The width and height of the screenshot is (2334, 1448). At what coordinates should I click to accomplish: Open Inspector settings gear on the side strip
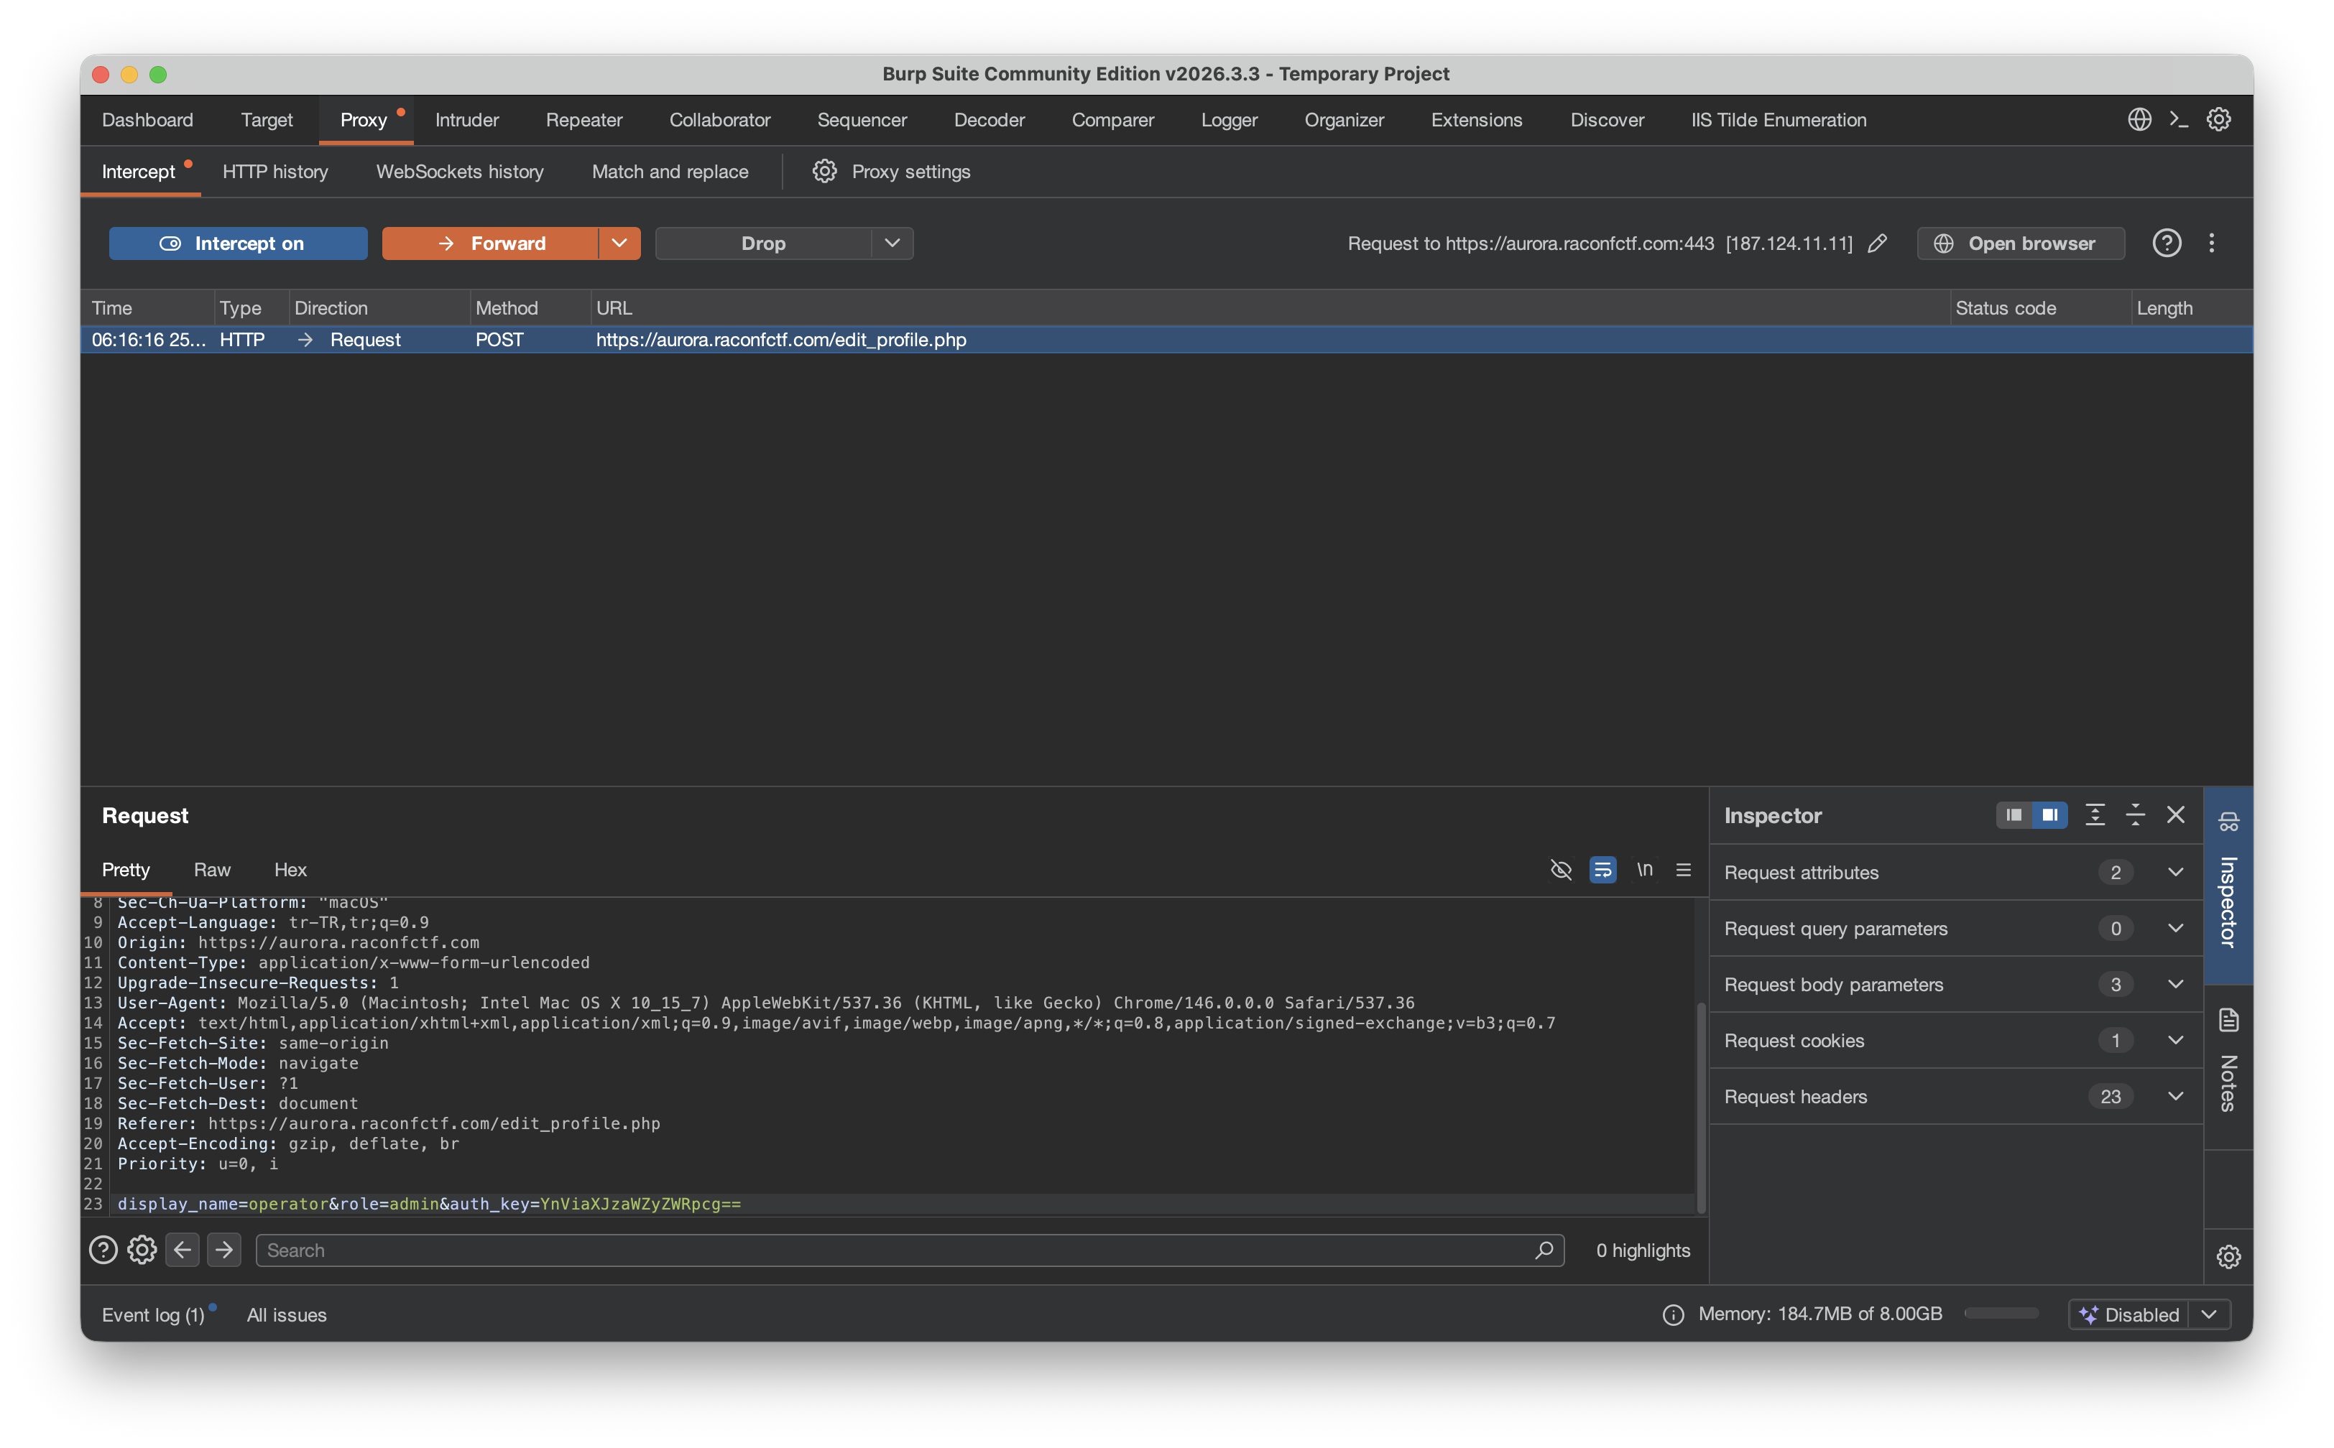pos(2228,1256)
